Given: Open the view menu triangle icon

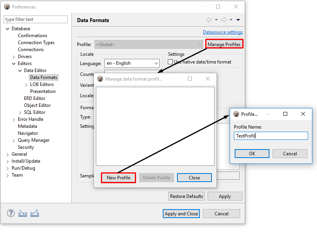Looking at the screenshot, I should pos(238,20).
